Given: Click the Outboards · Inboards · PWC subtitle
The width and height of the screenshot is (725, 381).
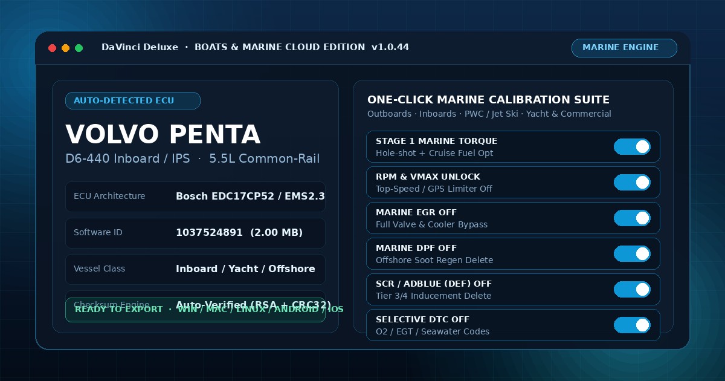Looking at the screenshot, I should [489, 114].
